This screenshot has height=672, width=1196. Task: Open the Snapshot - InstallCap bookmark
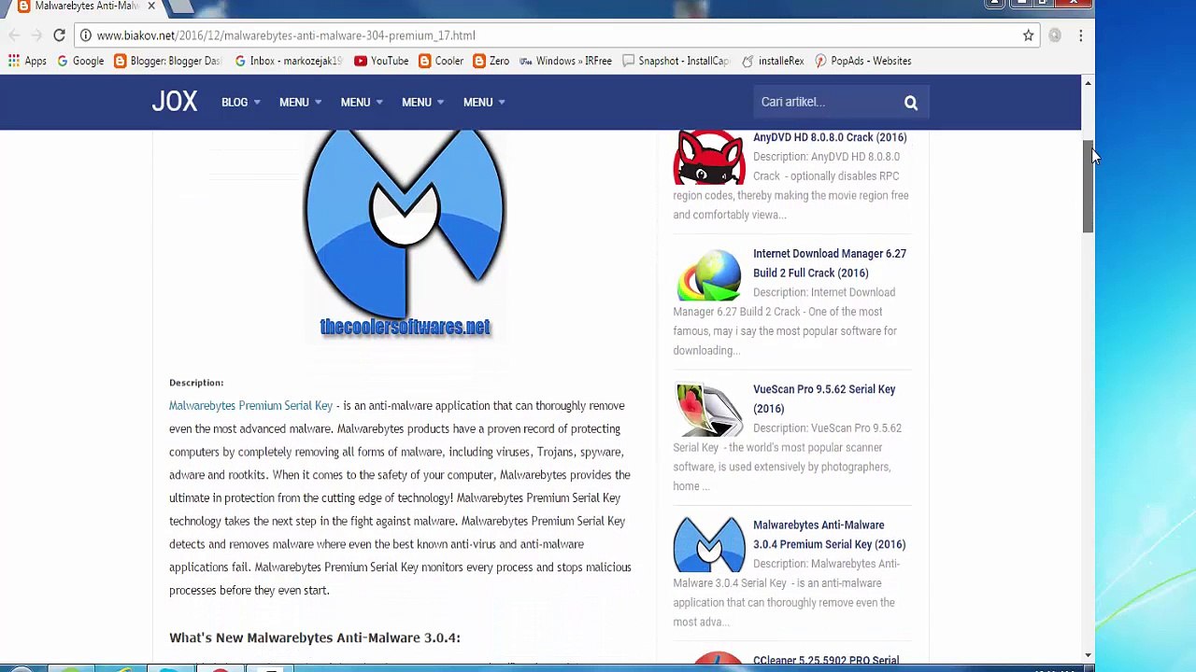click(x=676, y=61)
